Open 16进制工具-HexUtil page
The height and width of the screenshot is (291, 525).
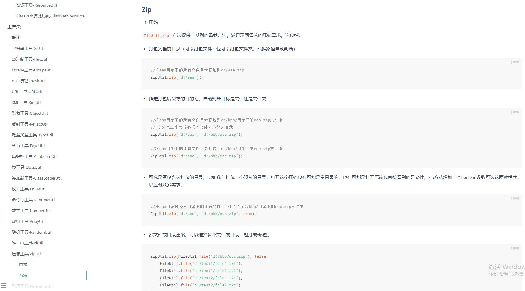tap(29, 59)
